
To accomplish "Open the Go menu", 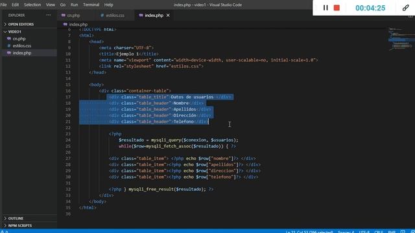I will [x=63, y=5].
